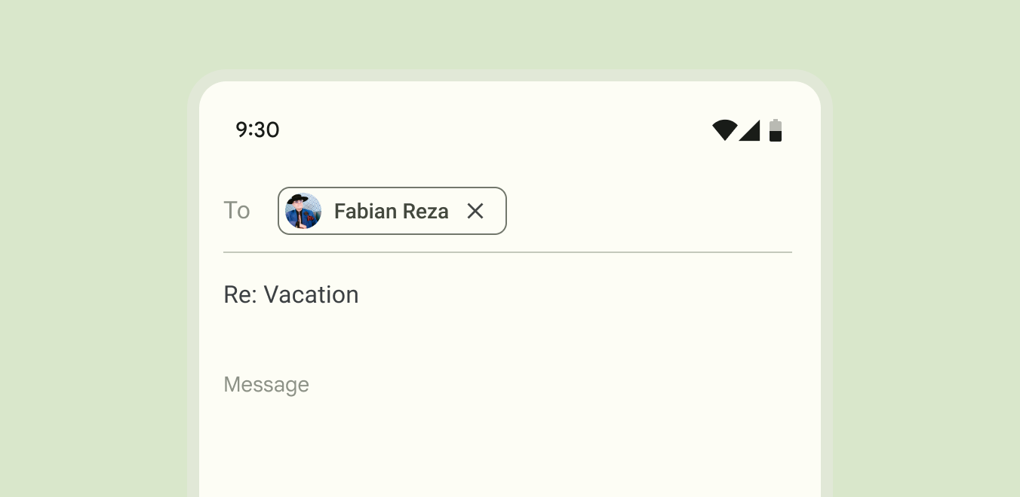Click the remove icon on the recipient chip
Viewport: 1020px width, 497px height.
point(475,211)
